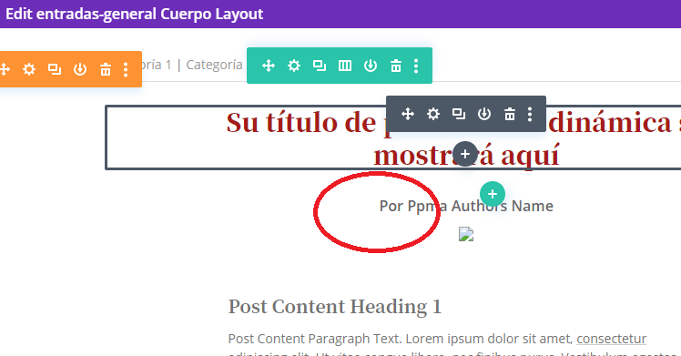
Task: Open more options in orange section toolbar
Action: (x=126, y=69)
